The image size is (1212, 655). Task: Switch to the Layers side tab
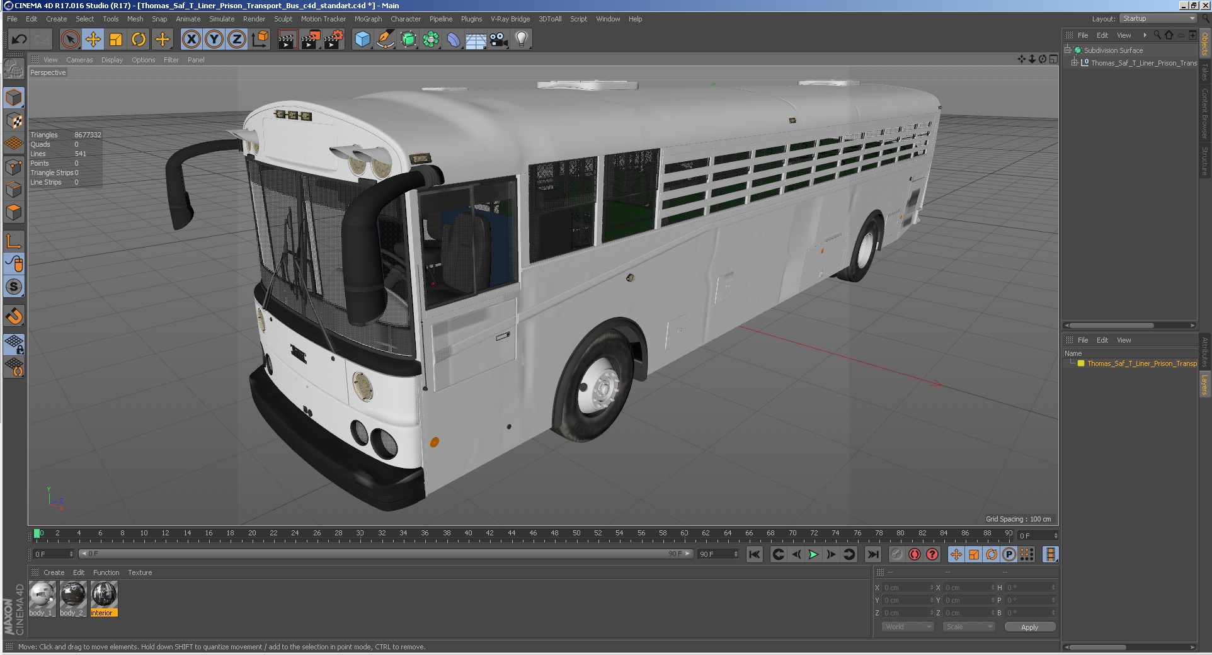coord(1205,384)
